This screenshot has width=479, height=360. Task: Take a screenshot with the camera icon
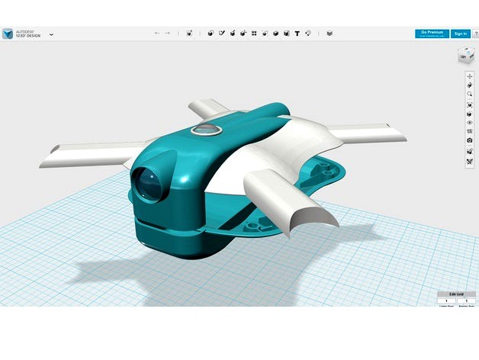click(x=470, y=140)
